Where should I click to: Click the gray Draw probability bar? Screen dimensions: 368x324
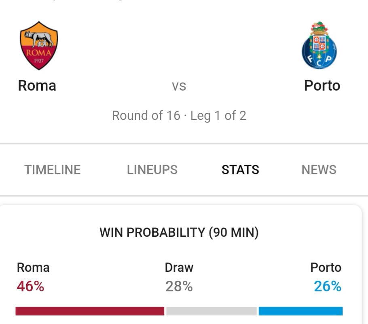coord(211,311)
